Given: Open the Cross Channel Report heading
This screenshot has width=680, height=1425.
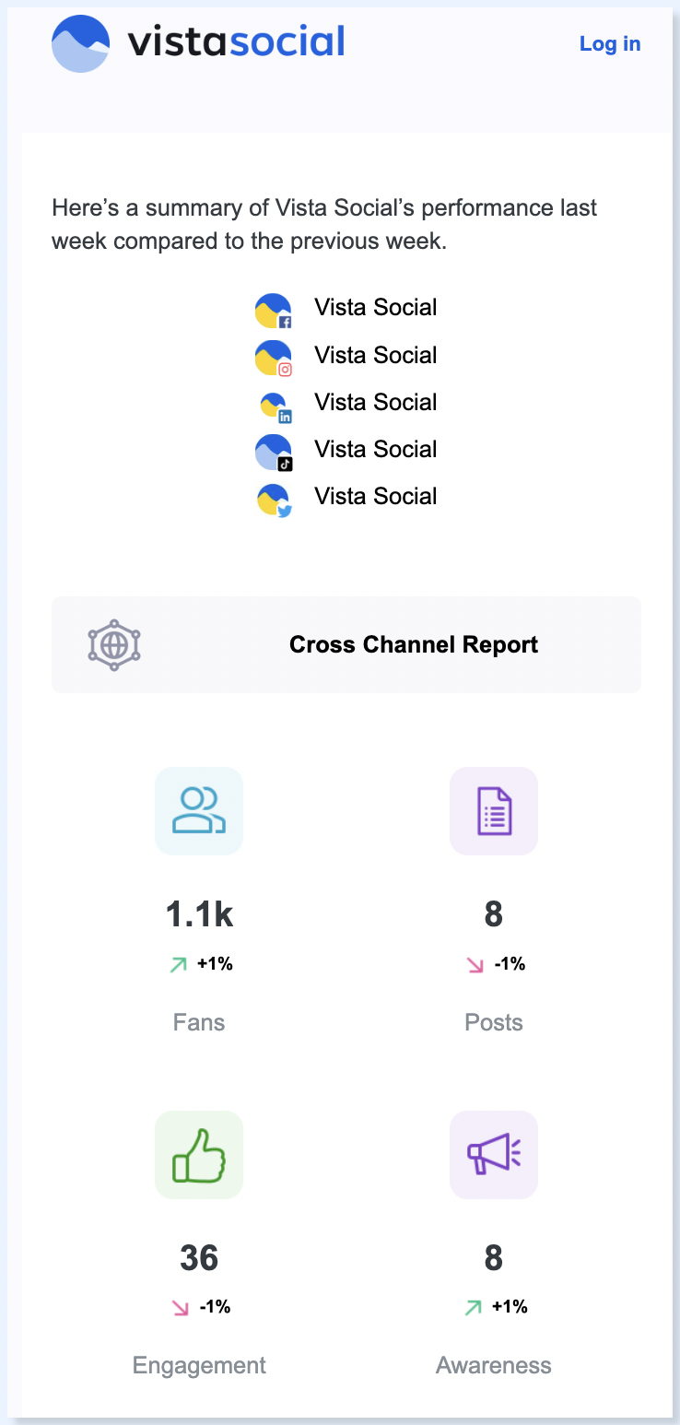Looking at the screenshot, I should [x=414, y=644].
